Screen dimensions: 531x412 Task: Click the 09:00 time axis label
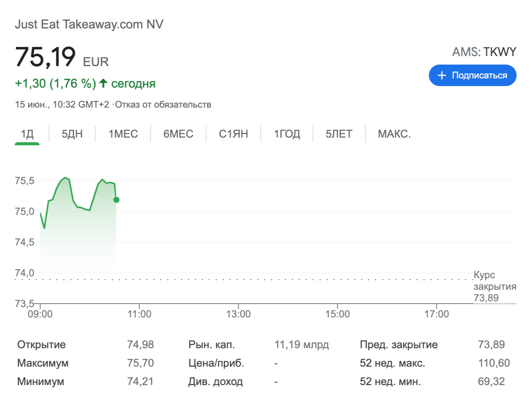tap(40, 314)
